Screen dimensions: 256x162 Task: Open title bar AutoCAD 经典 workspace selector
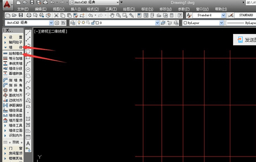(95, 2)
